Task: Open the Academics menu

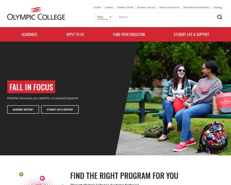Action: coord(30,34)
